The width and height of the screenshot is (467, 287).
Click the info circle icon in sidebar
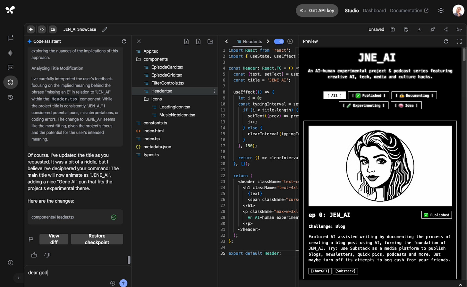(x=11, y=263)
